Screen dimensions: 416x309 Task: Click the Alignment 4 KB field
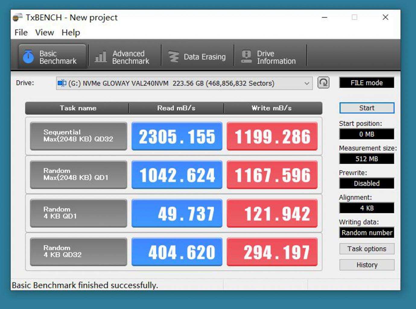(367, 208)
